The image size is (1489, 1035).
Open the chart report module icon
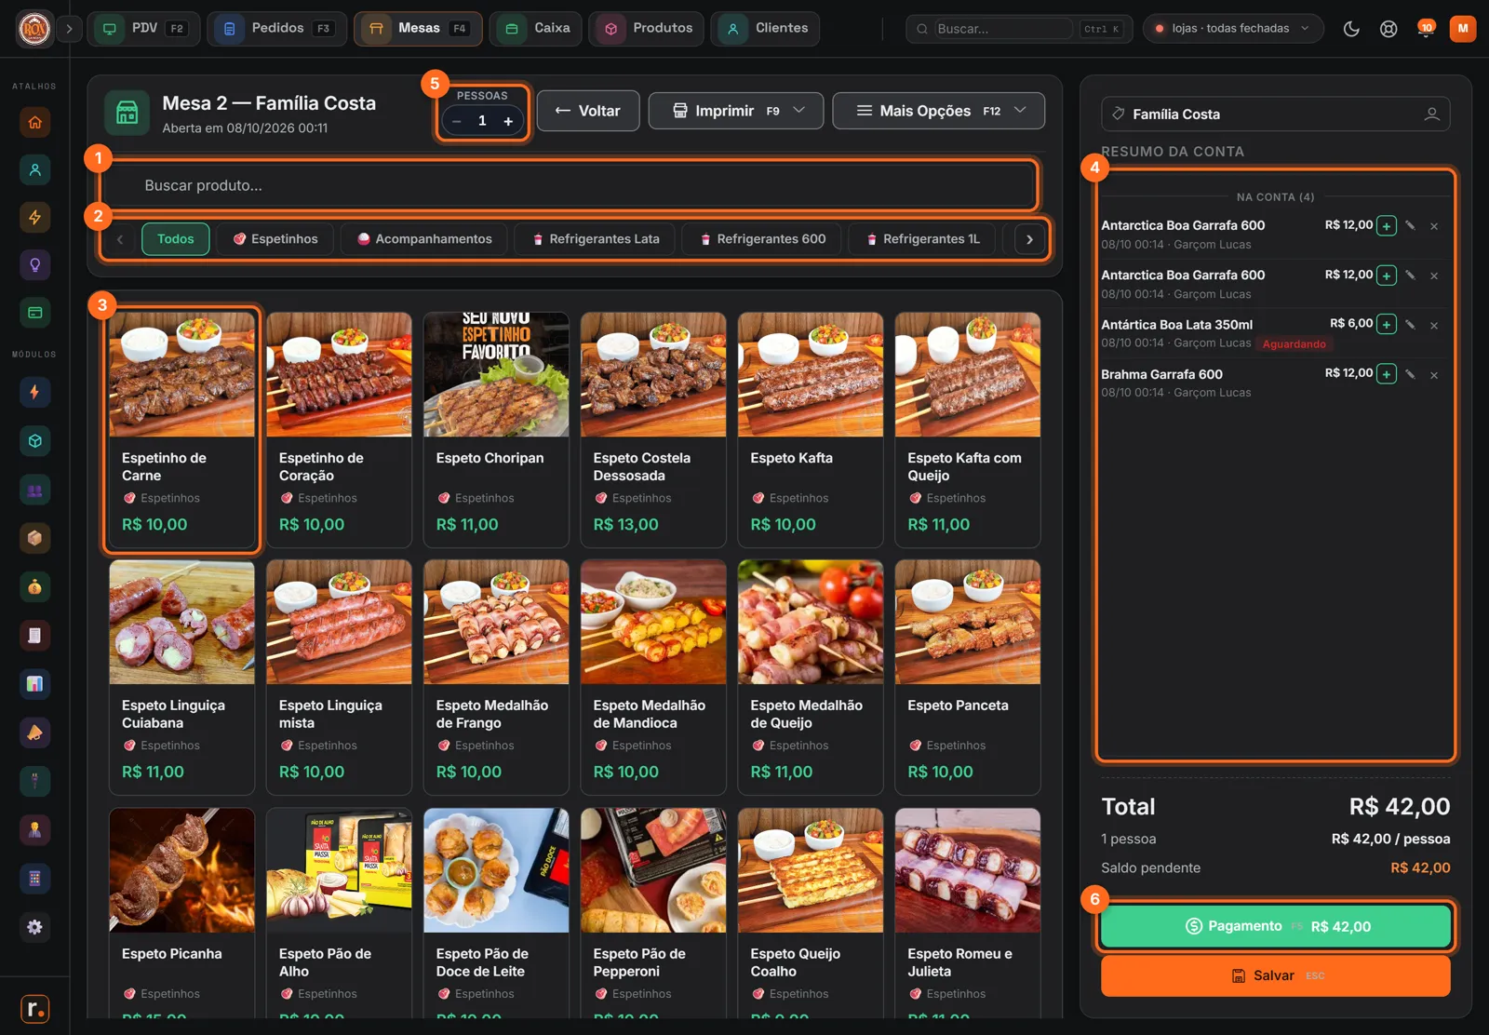pos(34,684)
